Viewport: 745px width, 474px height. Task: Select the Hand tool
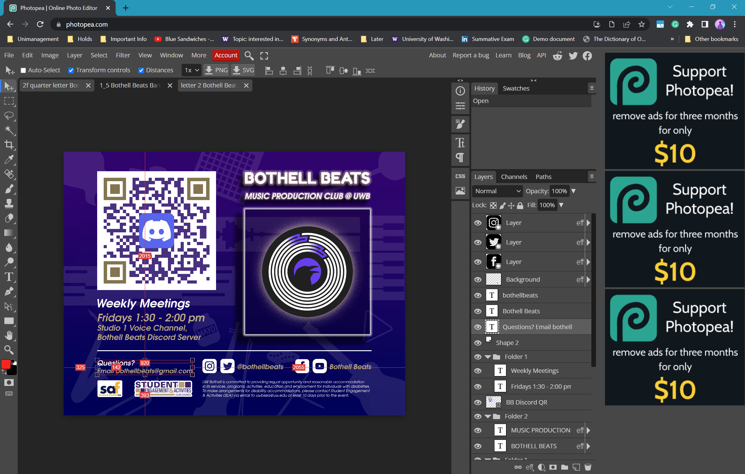tap(9, 335)
